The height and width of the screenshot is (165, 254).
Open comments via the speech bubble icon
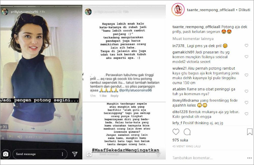(187, 132)
